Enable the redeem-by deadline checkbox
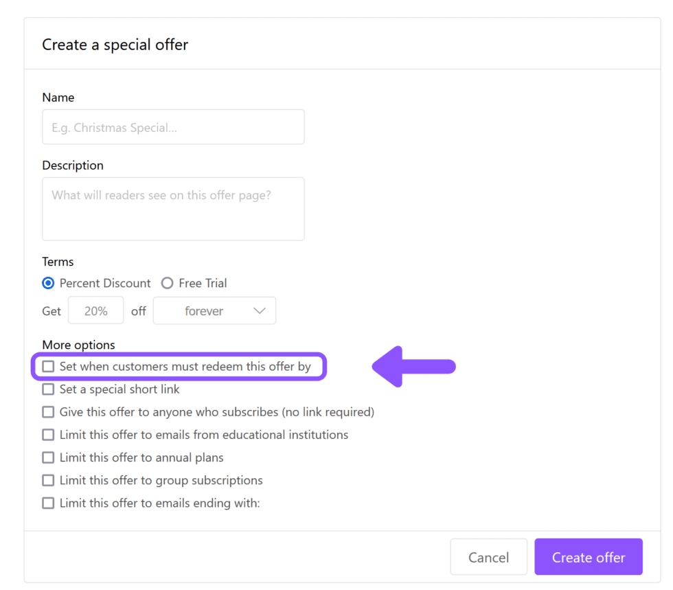 pyautogui.click(x=47, y=366)
